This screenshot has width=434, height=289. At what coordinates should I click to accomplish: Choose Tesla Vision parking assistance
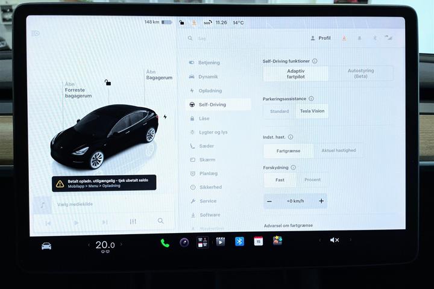(x=312, y=111)
